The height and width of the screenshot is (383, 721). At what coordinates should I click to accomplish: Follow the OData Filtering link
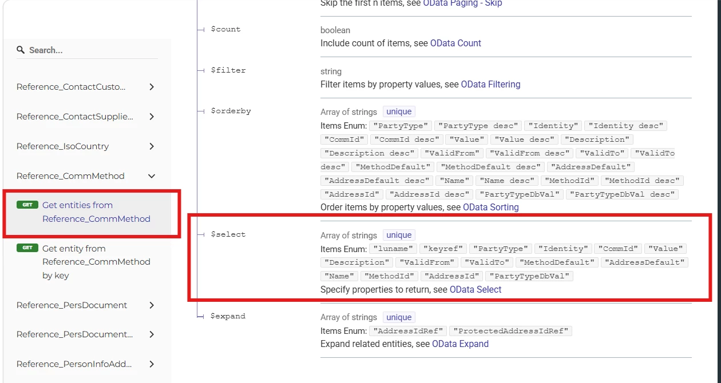(491, 85)
